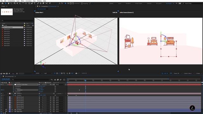
Task: Select the Brush tool
Action: [38, 3]
